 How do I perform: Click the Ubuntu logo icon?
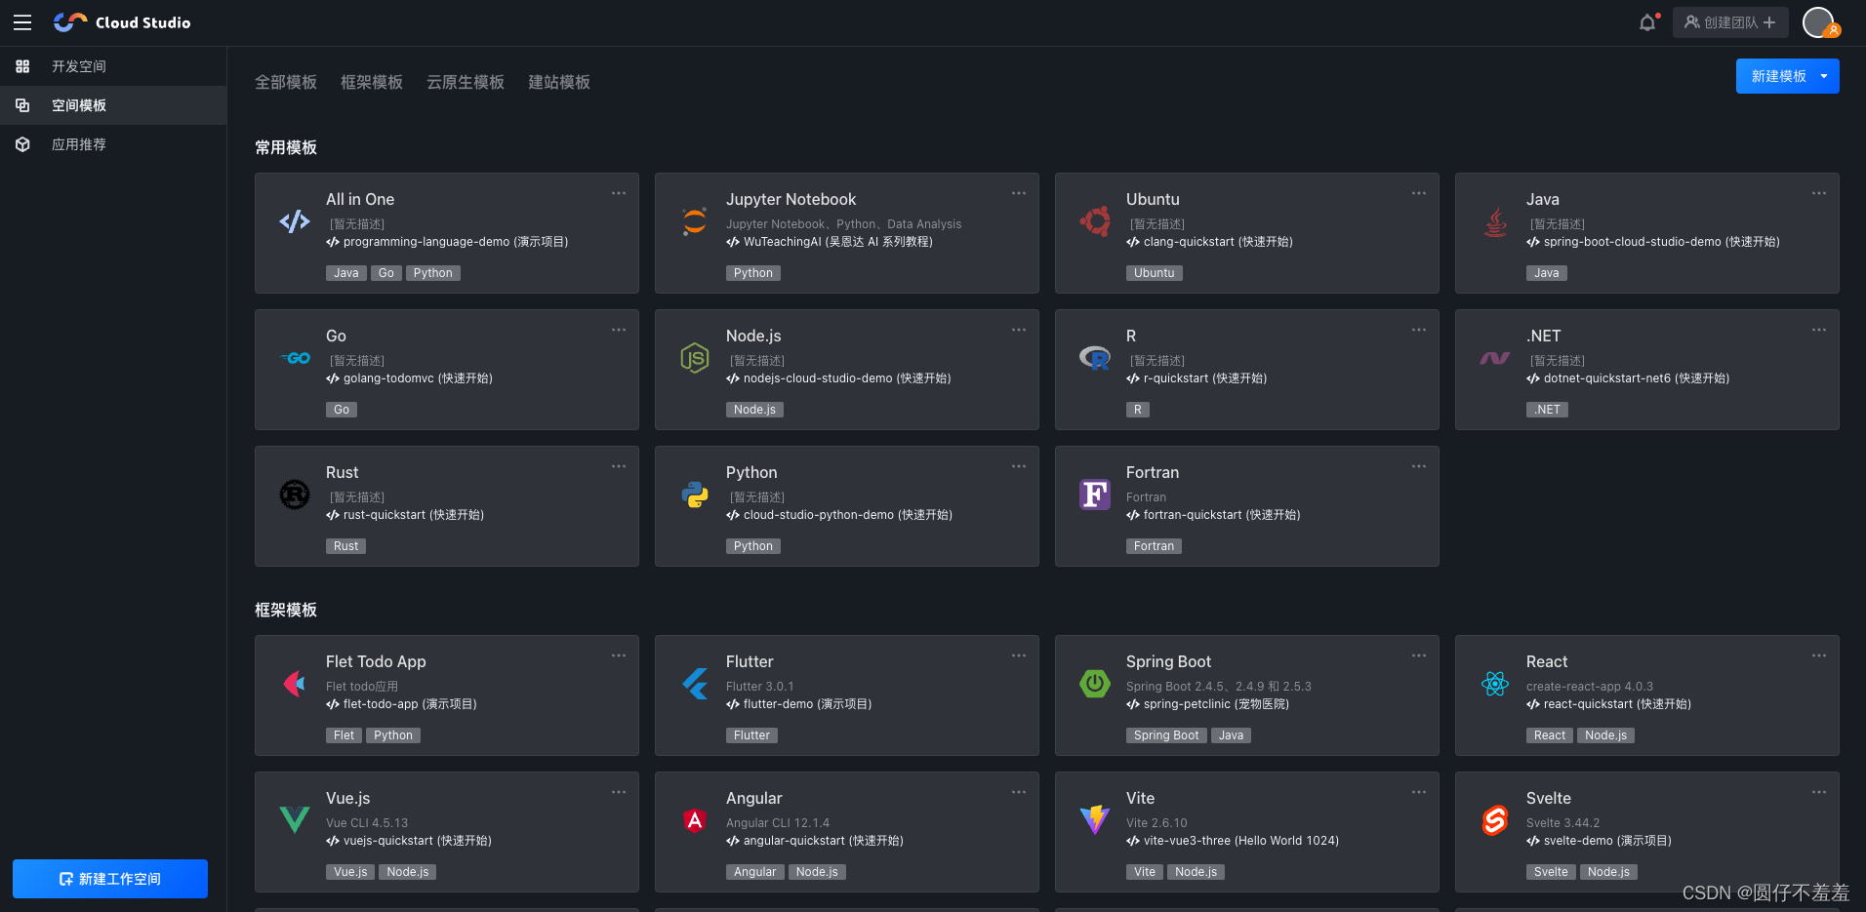click(x=1095, y=221)
